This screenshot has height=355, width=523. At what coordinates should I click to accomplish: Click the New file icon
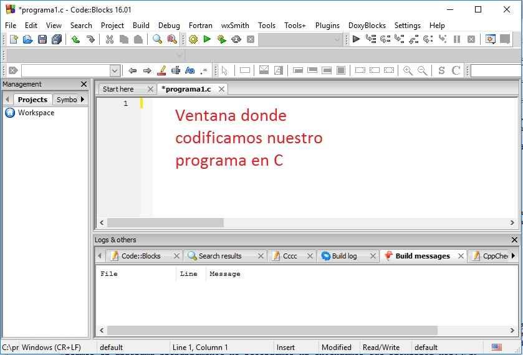click(12, 39)
